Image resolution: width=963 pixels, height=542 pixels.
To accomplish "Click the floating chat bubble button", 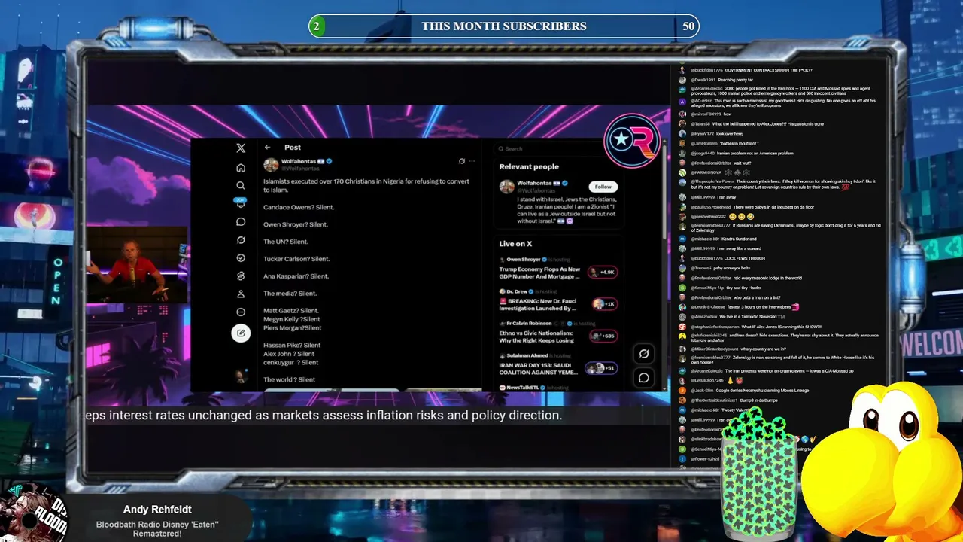I will coord(644,378).
